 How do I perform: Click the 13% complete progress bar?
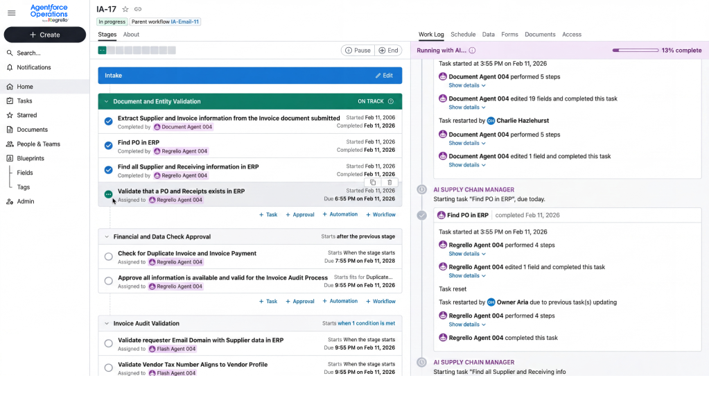point(636,50)
